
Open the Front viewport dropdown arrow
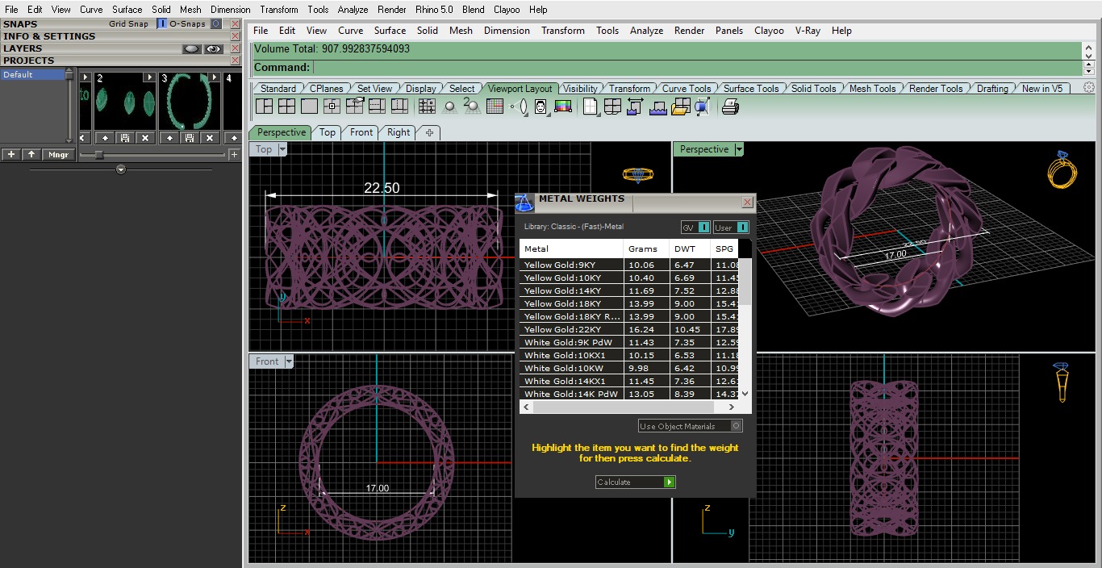[288, 361]
